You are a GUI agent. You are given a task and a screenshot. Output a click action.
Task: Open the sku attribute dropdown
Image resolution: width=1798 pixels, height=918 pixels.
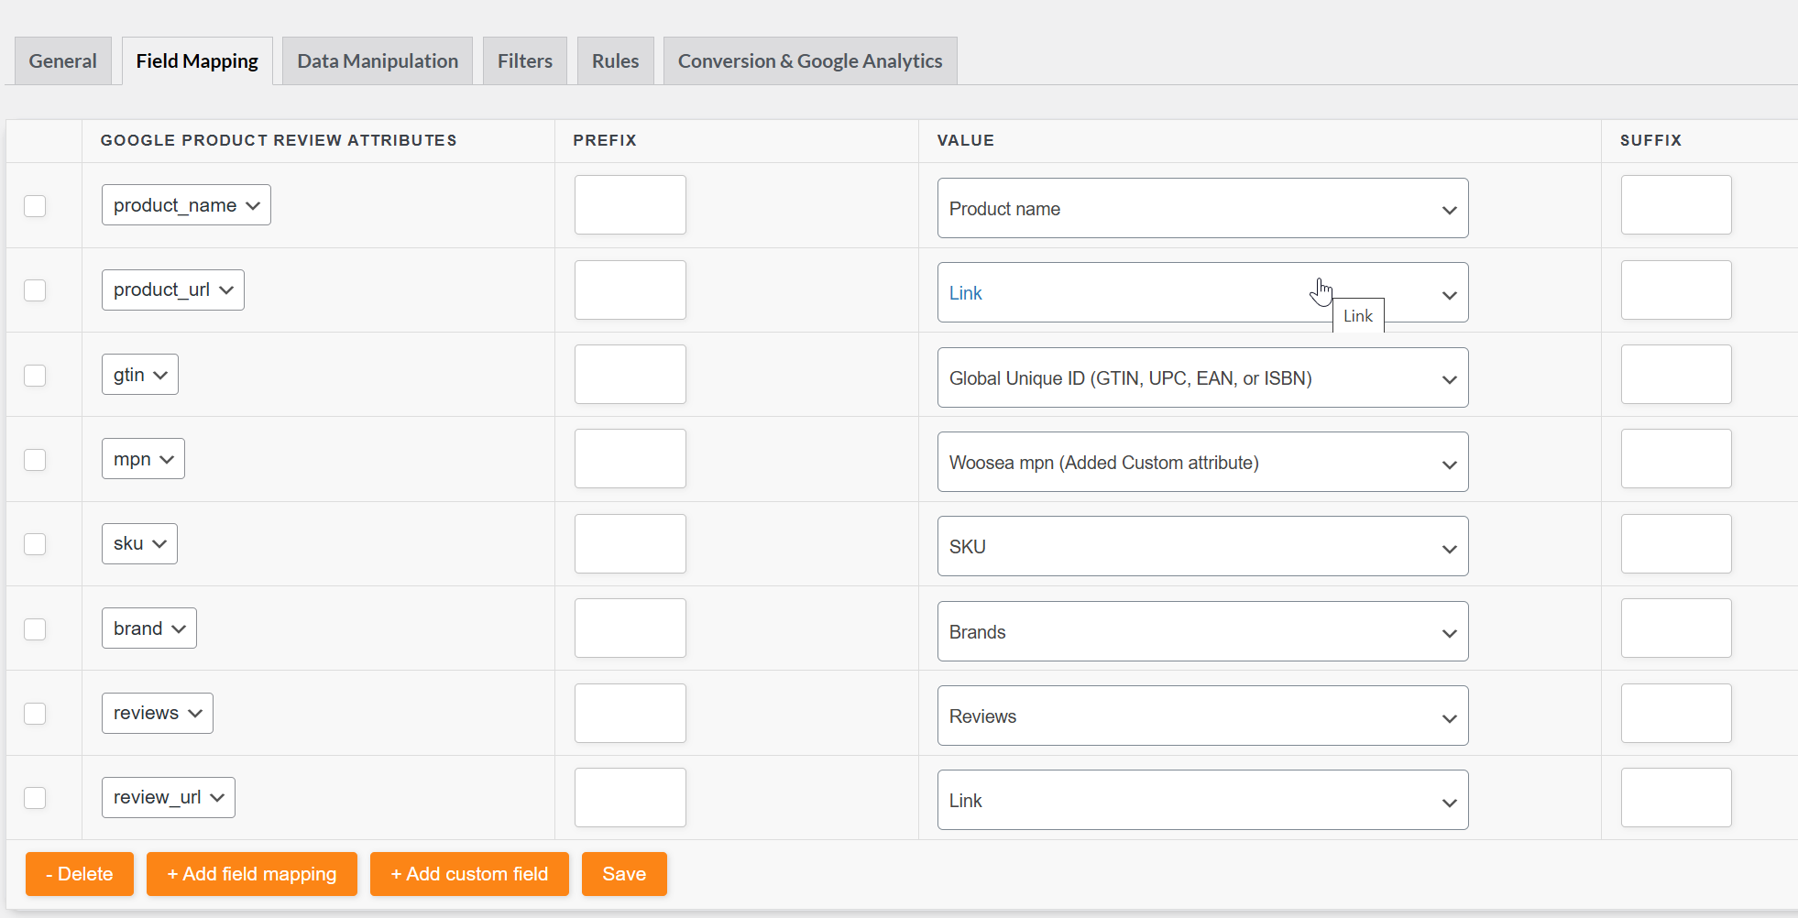139,543
